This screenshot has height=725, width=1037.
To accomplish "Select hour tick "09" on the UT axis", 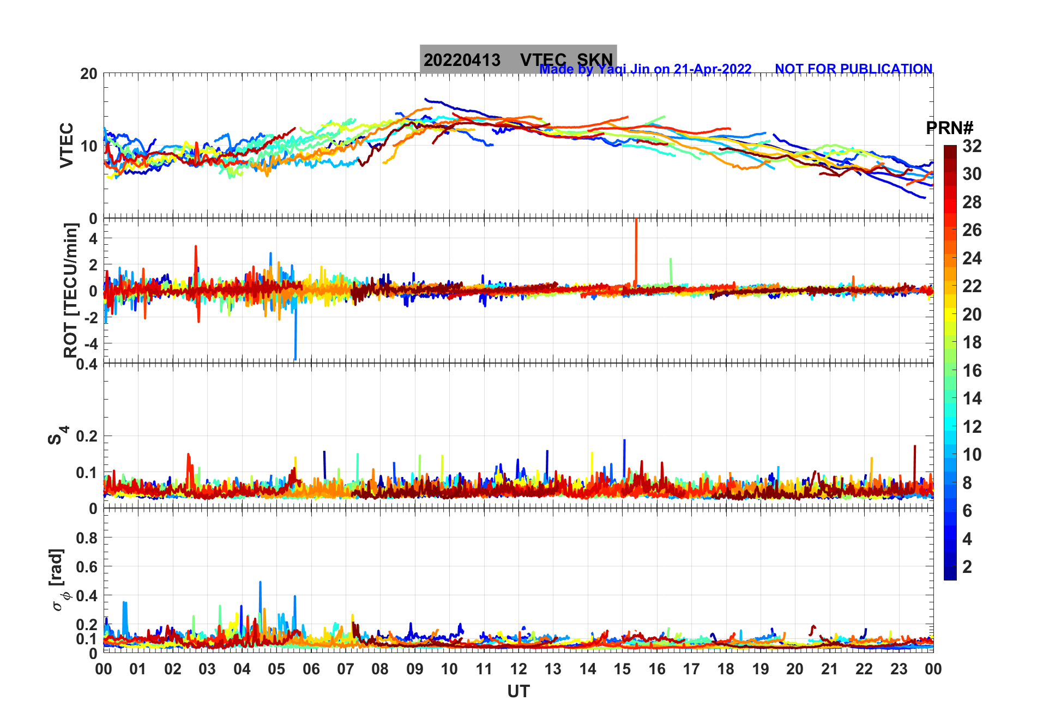I will click(415, 669).
